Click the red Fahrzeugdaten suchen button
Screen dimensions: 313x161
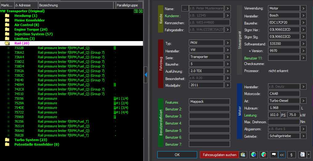(220, 155)
